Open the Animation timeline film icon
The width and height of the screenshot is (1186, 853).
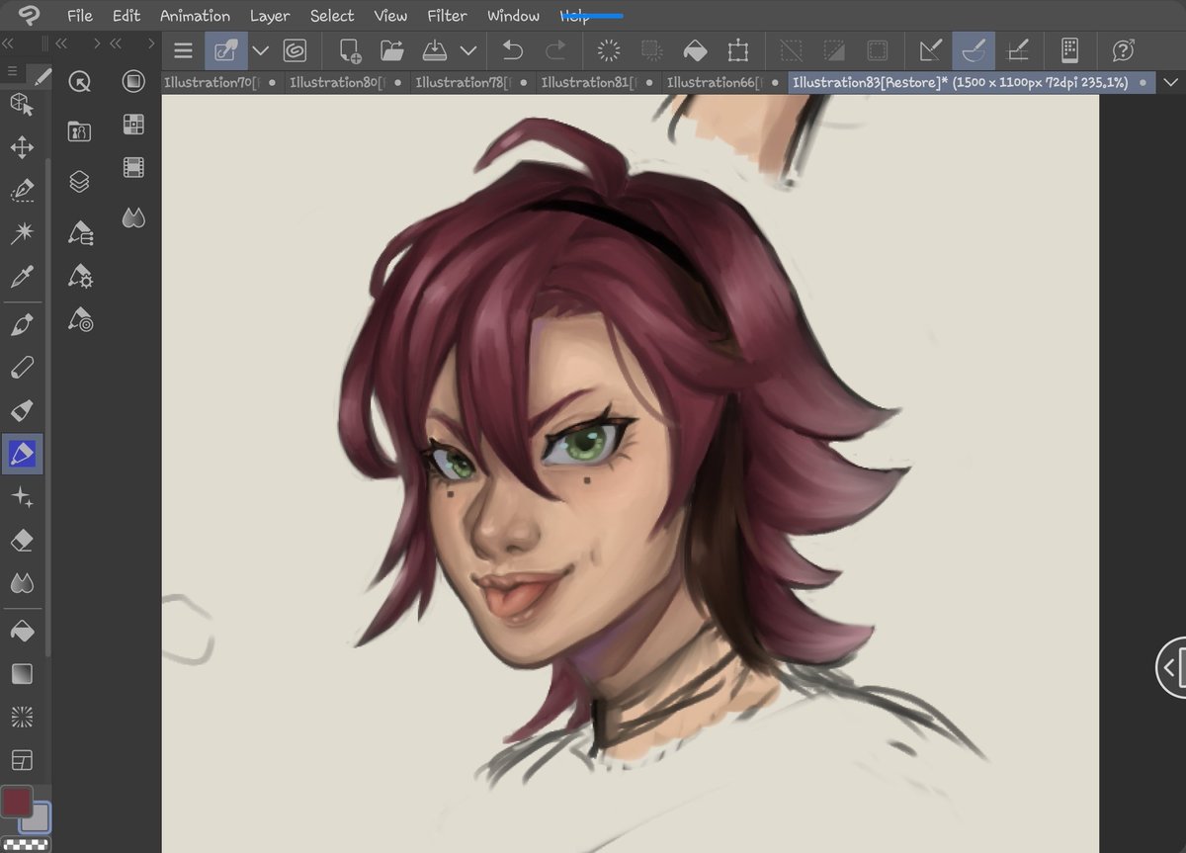click(133, 168)
